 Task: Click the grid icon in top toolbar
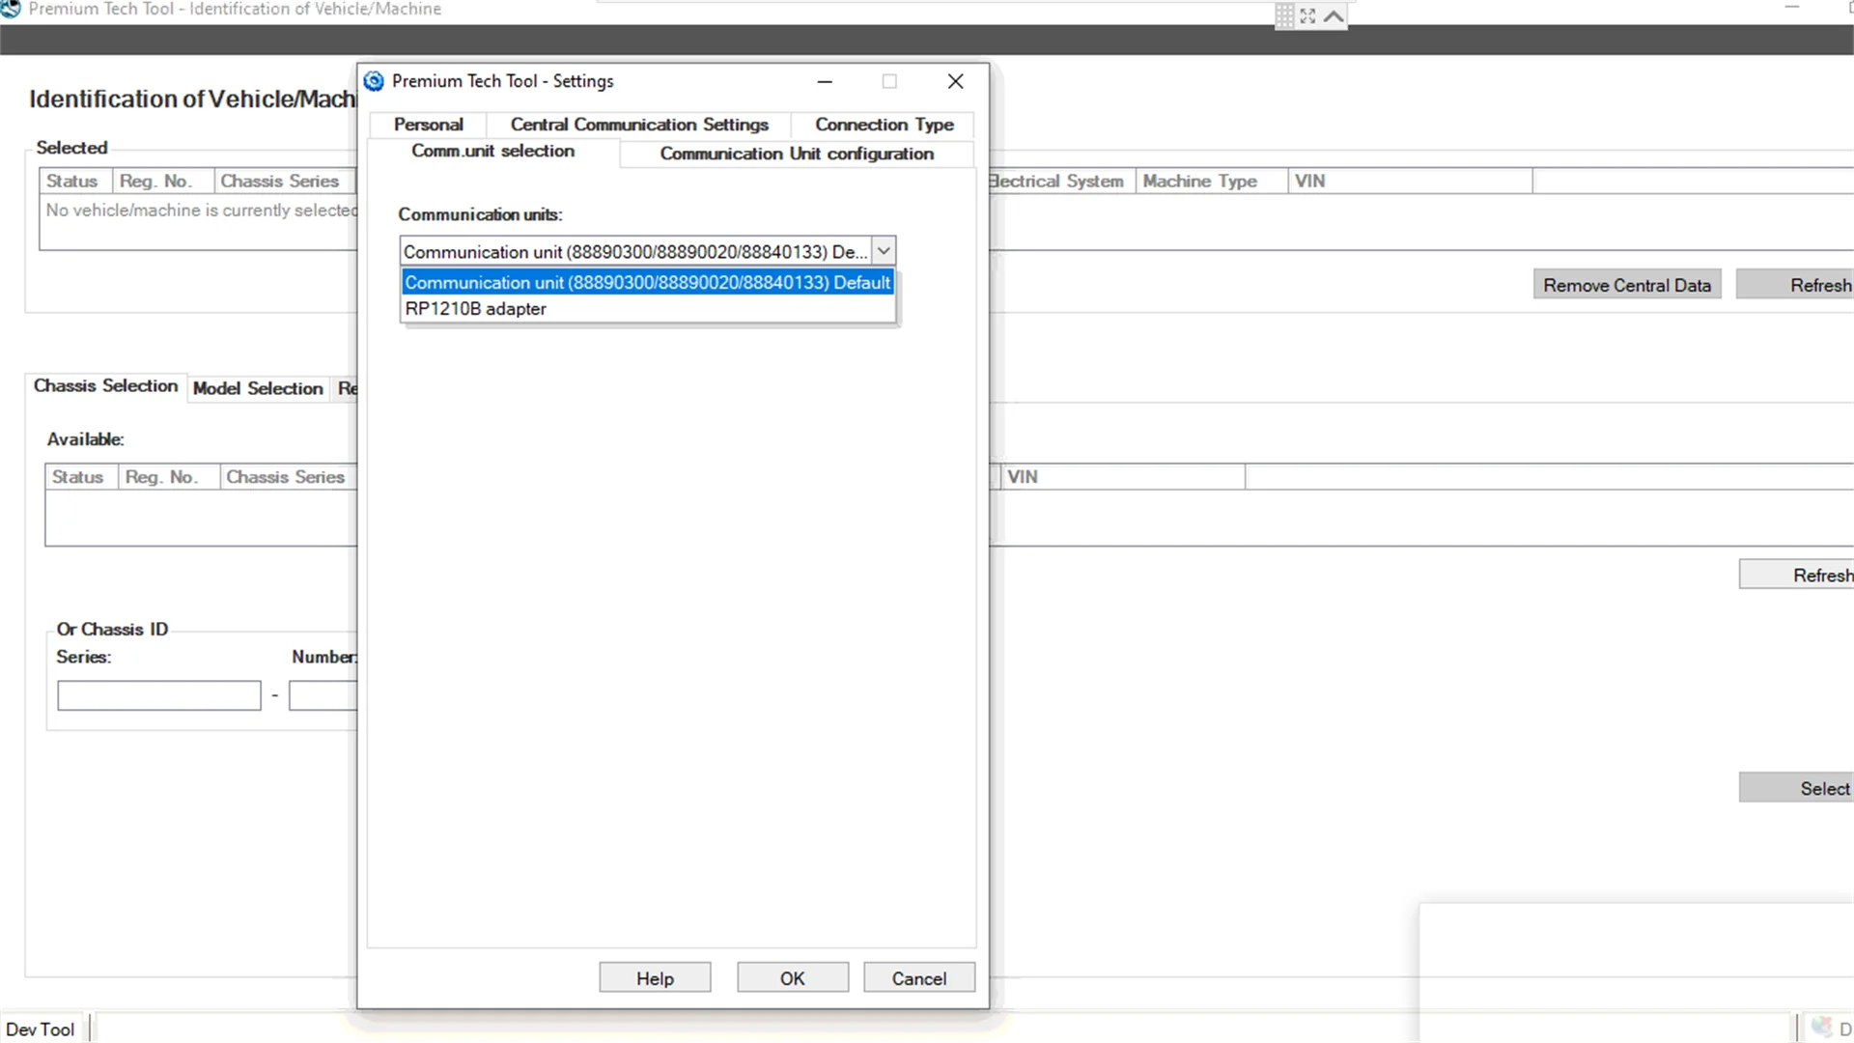click(x=1284, y=15)
